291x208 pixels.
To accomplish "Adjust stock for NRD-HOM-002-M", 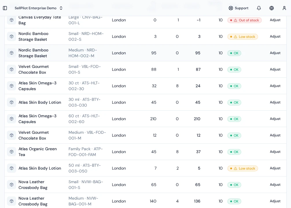I will [275, 53].
